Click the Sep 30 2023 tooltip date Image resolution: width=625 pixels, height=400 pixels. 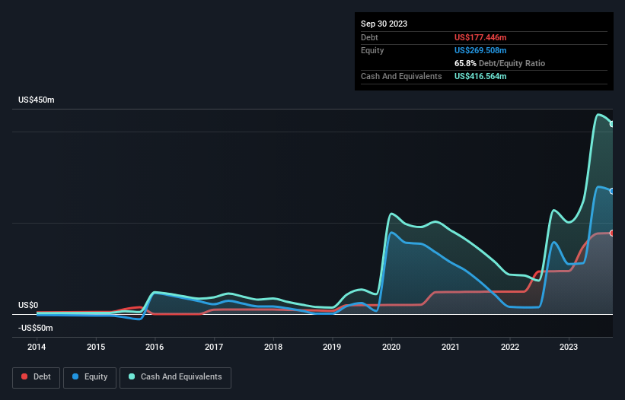click(x=384, y=24)
